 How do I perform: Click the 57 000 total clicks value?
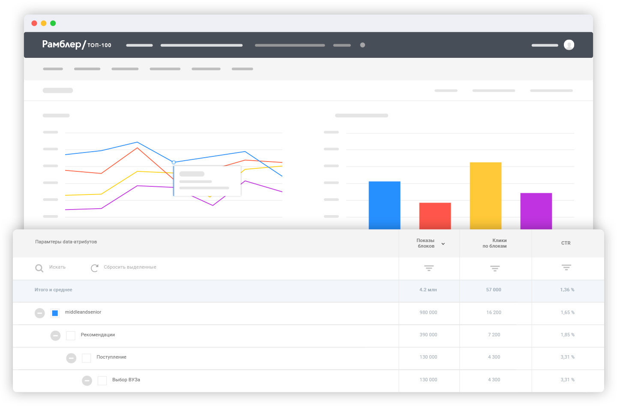tap(494, 290)
